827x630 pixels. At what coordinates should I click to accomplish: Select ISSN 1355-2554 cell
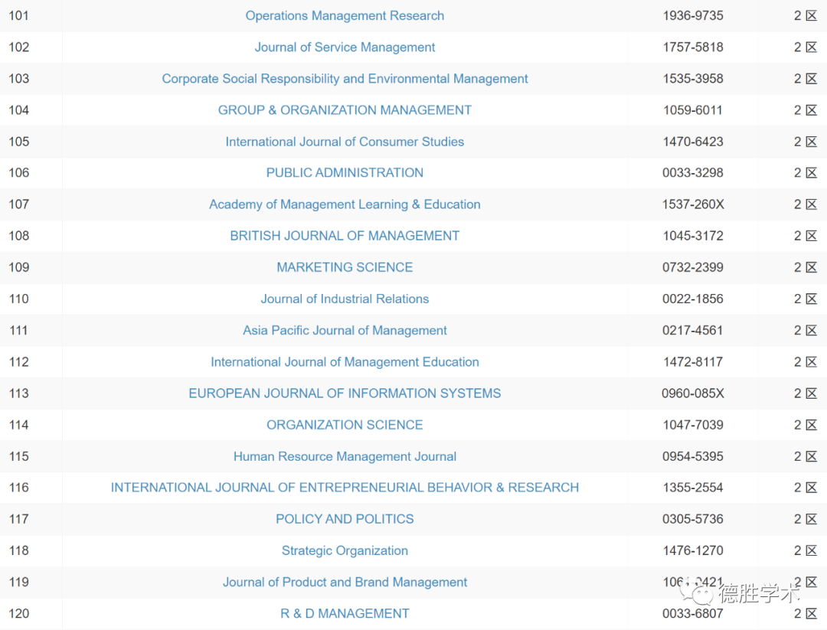tap(692, 488)
